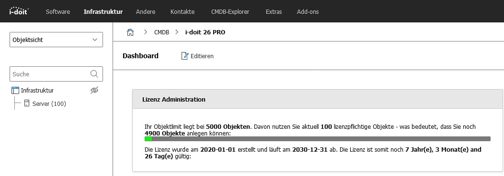The image size is (504, 176).
Task: Click the Dashboard heading
Action: click(140, 56)
